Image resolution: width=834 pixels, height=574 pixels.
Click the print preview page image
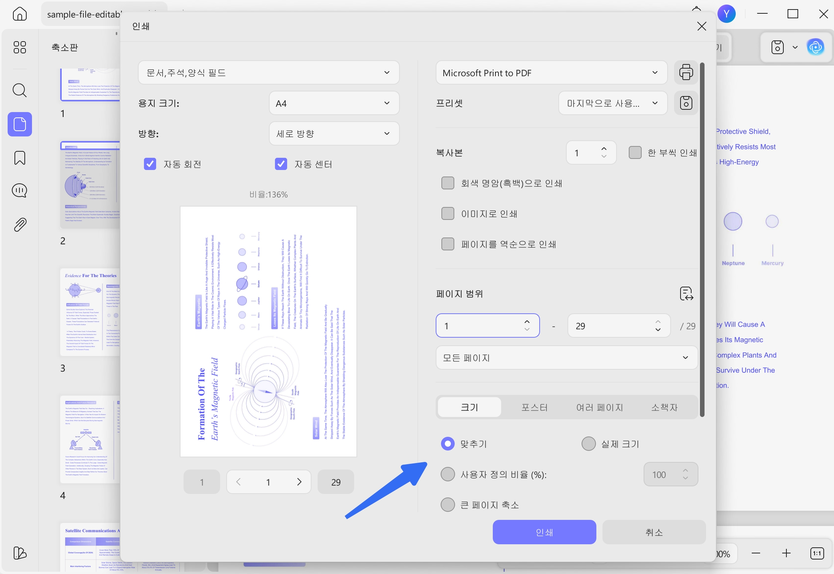point(268,332)
